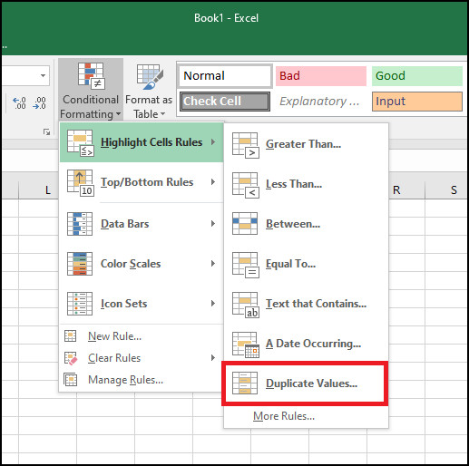Click the A Date Occurring calendar icon
The width and height of the screenshot is (469, 466).
coord(246,345)
